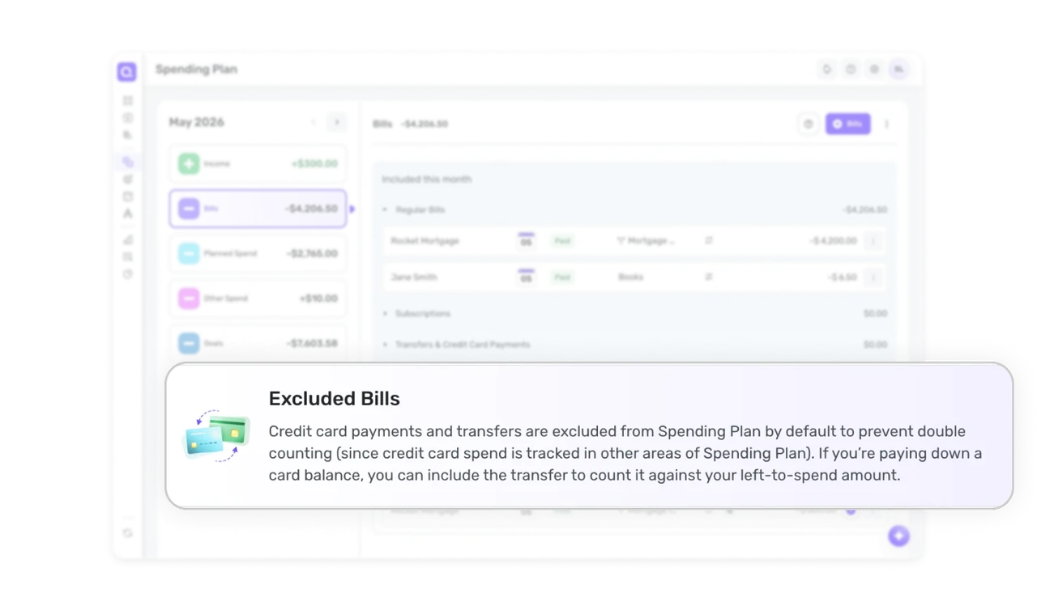Open the dashboard grid icon in sidebar
The width and height of the screenshot is (1037, 610).
[x=128, y=100]
